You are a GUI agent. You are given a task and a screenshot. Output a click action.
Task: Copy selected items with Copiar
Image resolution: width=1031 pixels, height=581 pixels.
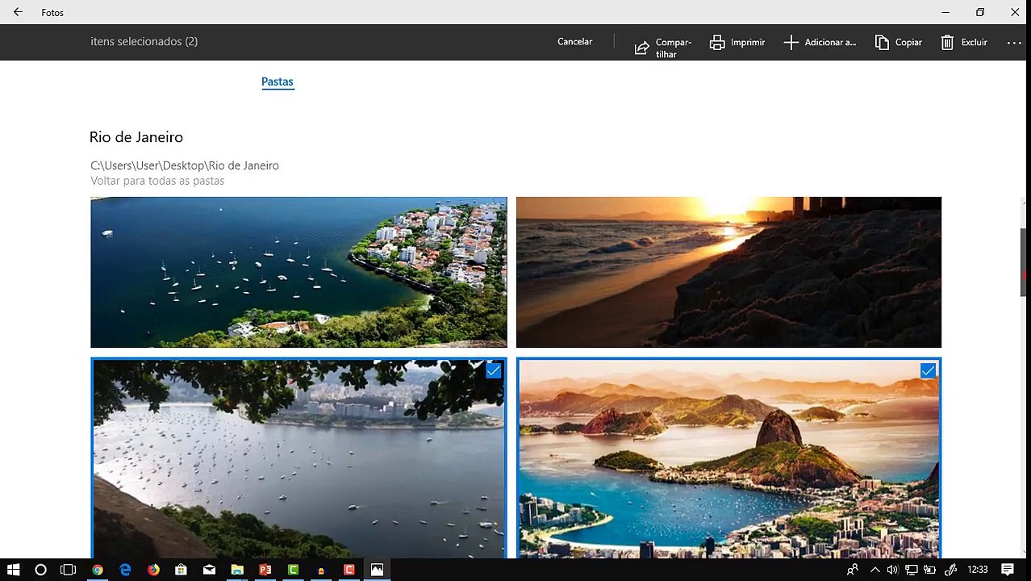[x=898, y=42]
